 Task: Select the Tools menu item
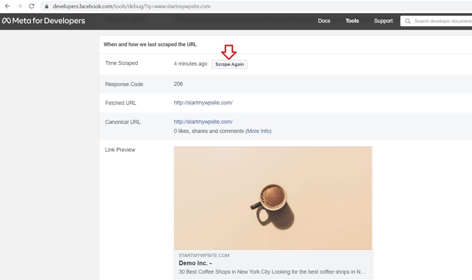(x=352, y=21)
